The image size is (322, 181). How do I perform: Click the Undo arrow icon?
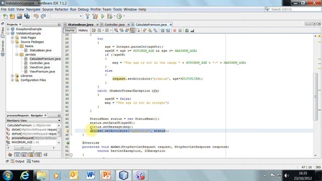tap(36, 16)
